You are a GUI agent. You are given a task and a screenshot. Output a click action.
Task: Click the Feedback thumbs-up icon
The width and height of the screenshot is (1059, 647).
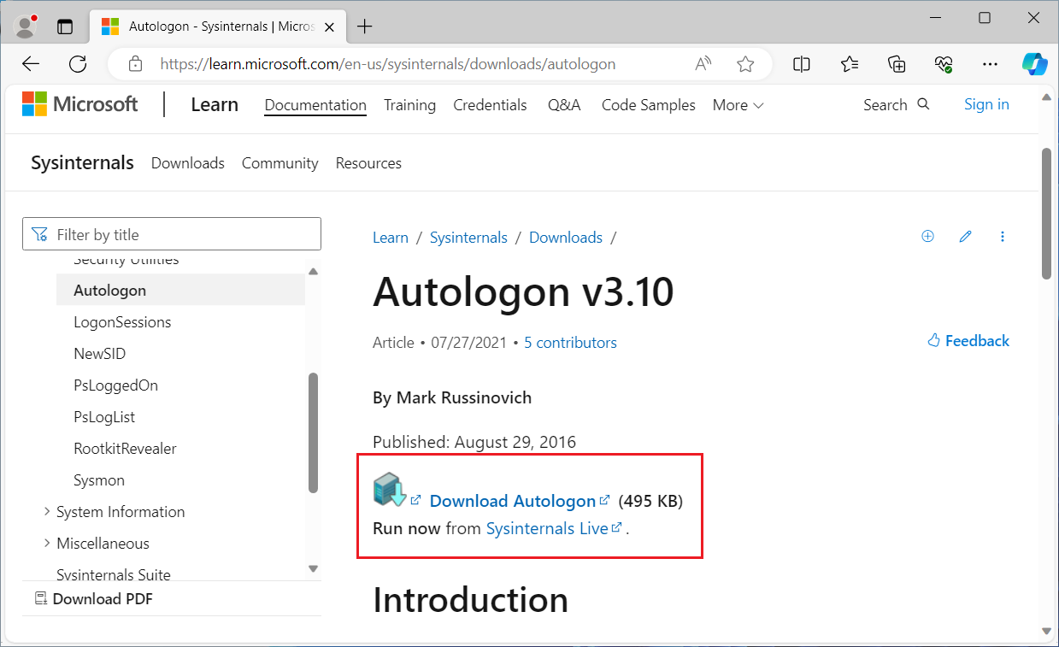pos(934,340)
